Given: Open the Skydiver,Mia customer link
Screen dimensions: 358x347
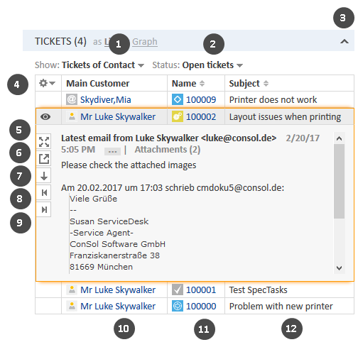Looking at the screenshot, I should pos(106,99).
